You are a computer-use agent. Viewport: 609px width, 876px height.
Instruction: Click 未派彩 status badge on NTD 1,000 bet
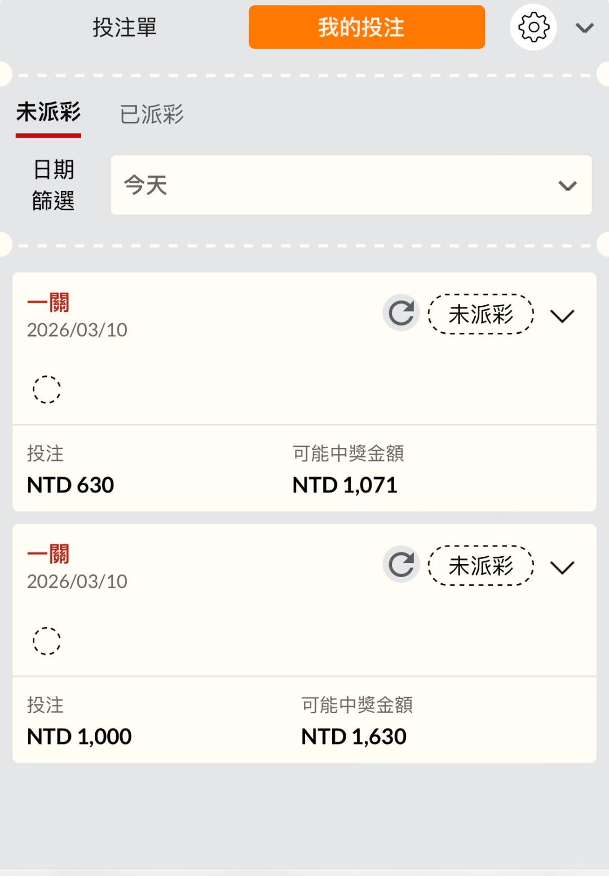(x=481, y=566)
